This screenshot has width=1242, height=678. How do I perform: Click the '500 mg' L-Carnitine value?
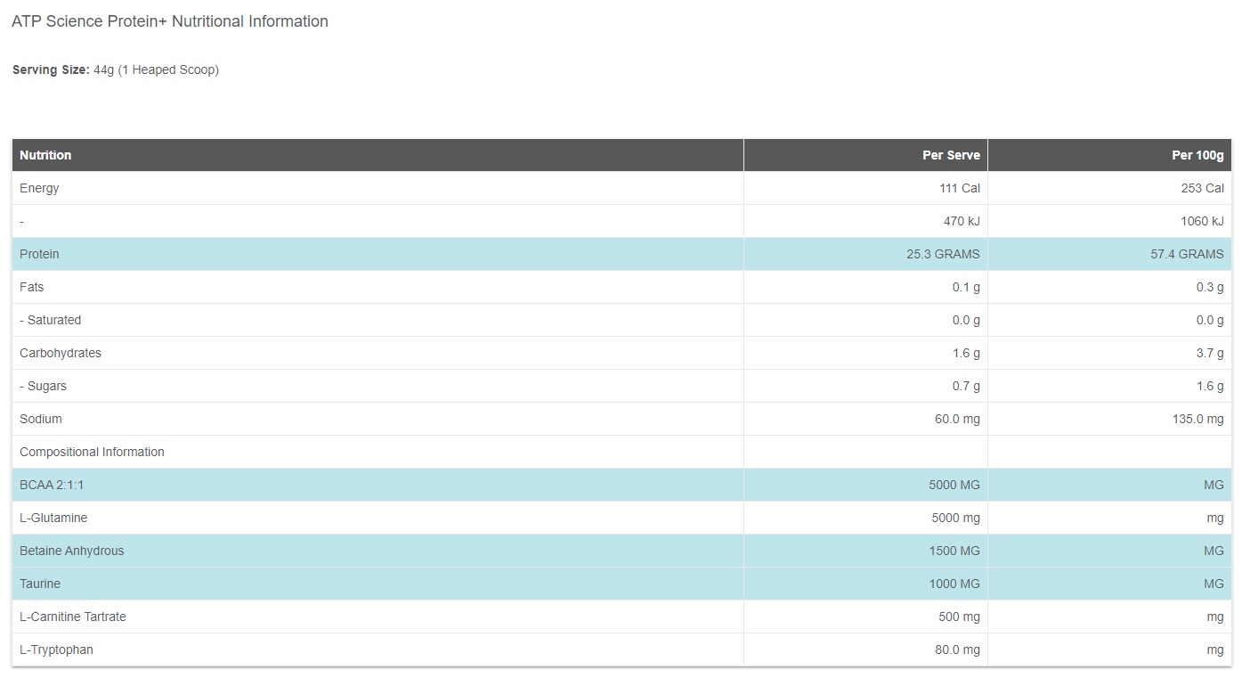pyautogui.click(x=959, y=617)
